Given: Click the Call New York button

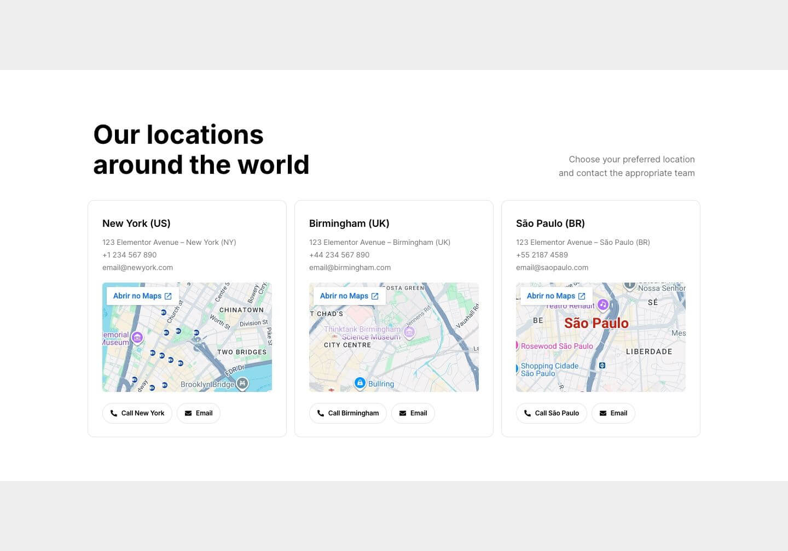Looking at the screenshot, I should click(137, 413).
